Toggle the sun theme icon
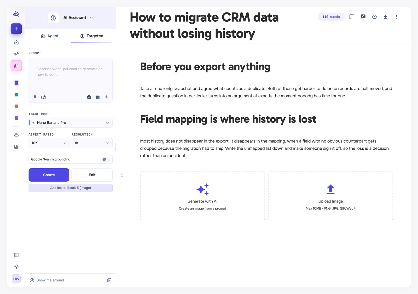The height and width of the screenshot is (294, 418). [16, 267]
